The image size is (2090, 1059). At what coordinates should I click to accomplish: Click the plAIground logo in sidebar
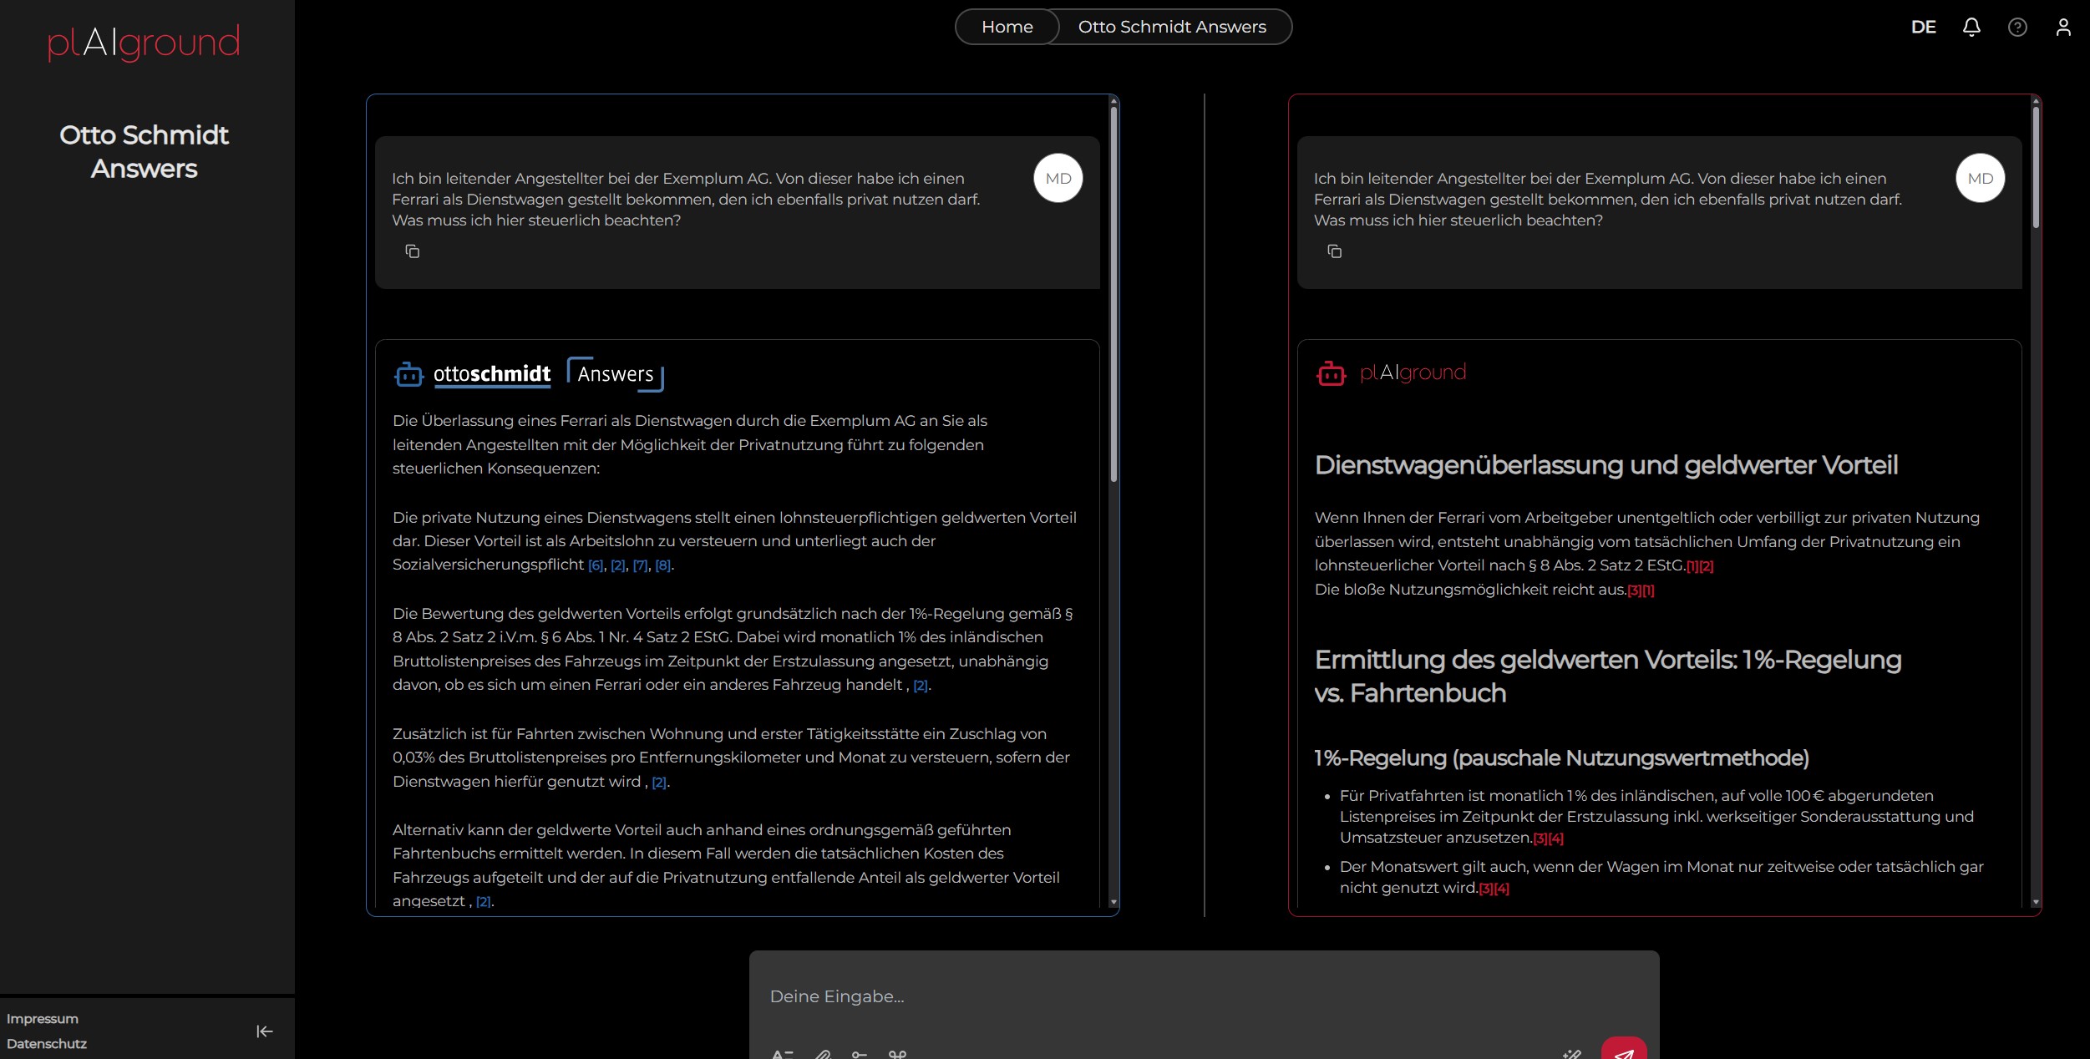(x=144, y=42)
